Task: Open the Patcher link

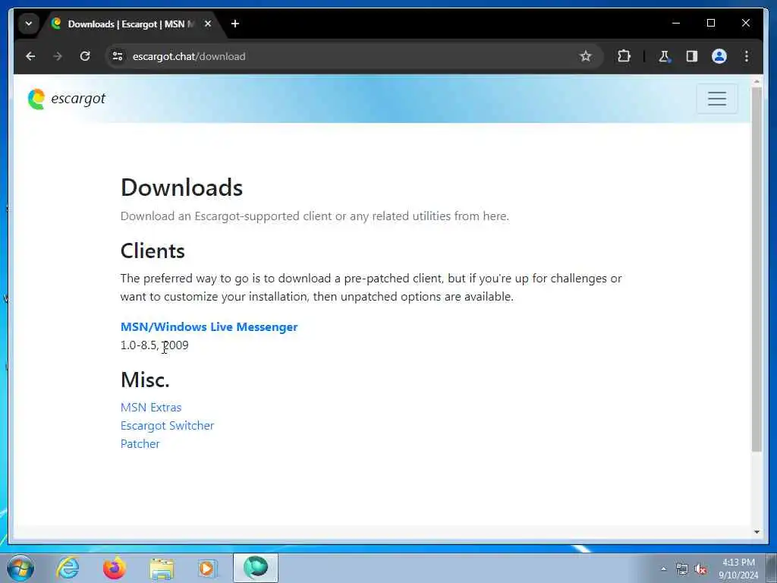Action: click(140, 444)
